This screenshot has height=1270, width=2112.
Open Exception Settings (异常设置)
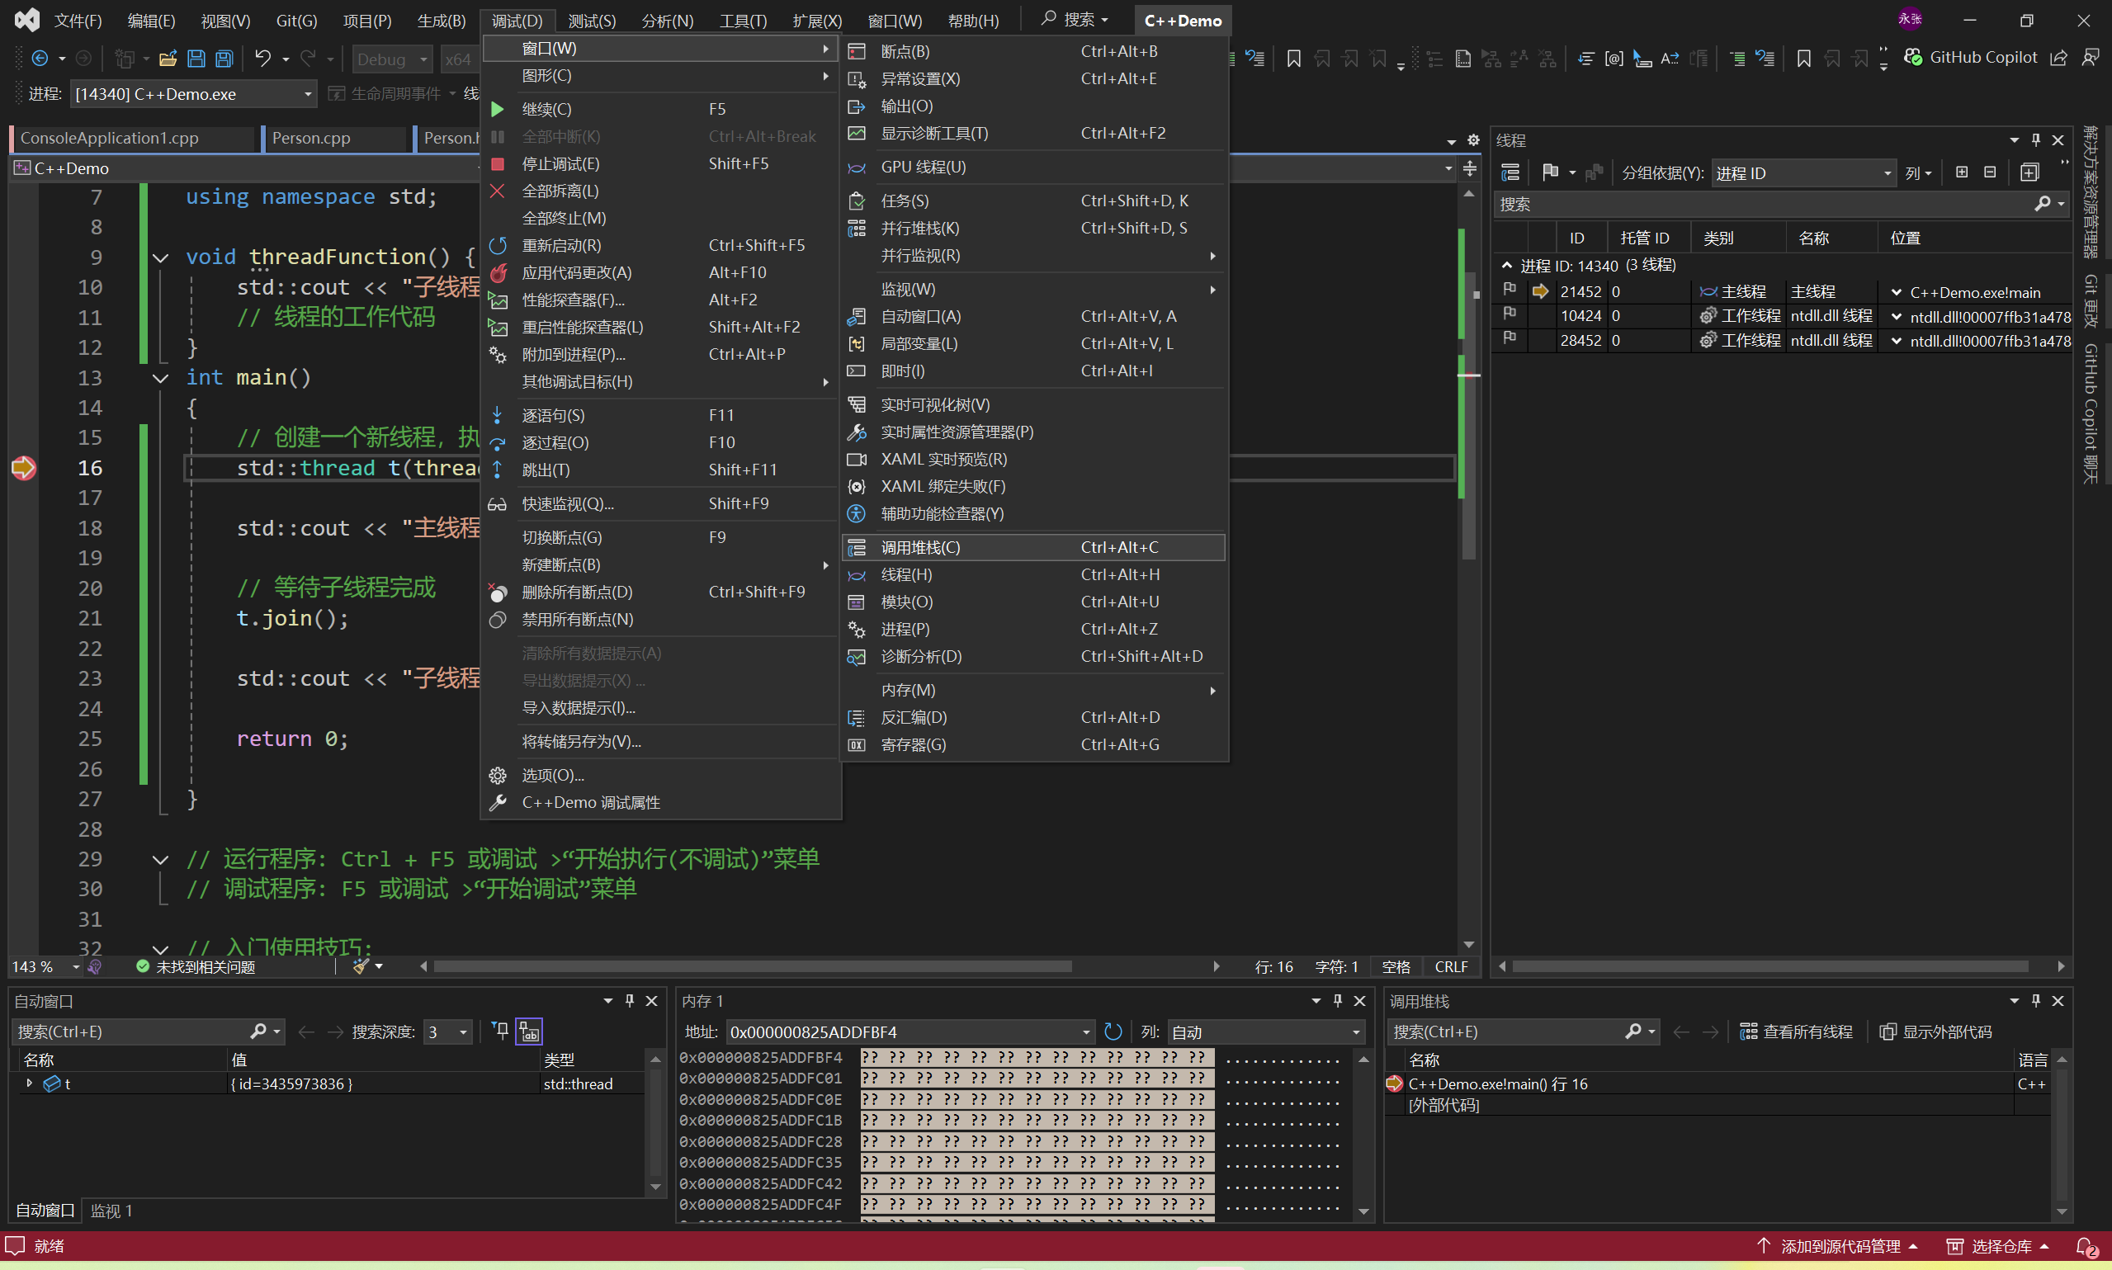(x=1035, y=78)
